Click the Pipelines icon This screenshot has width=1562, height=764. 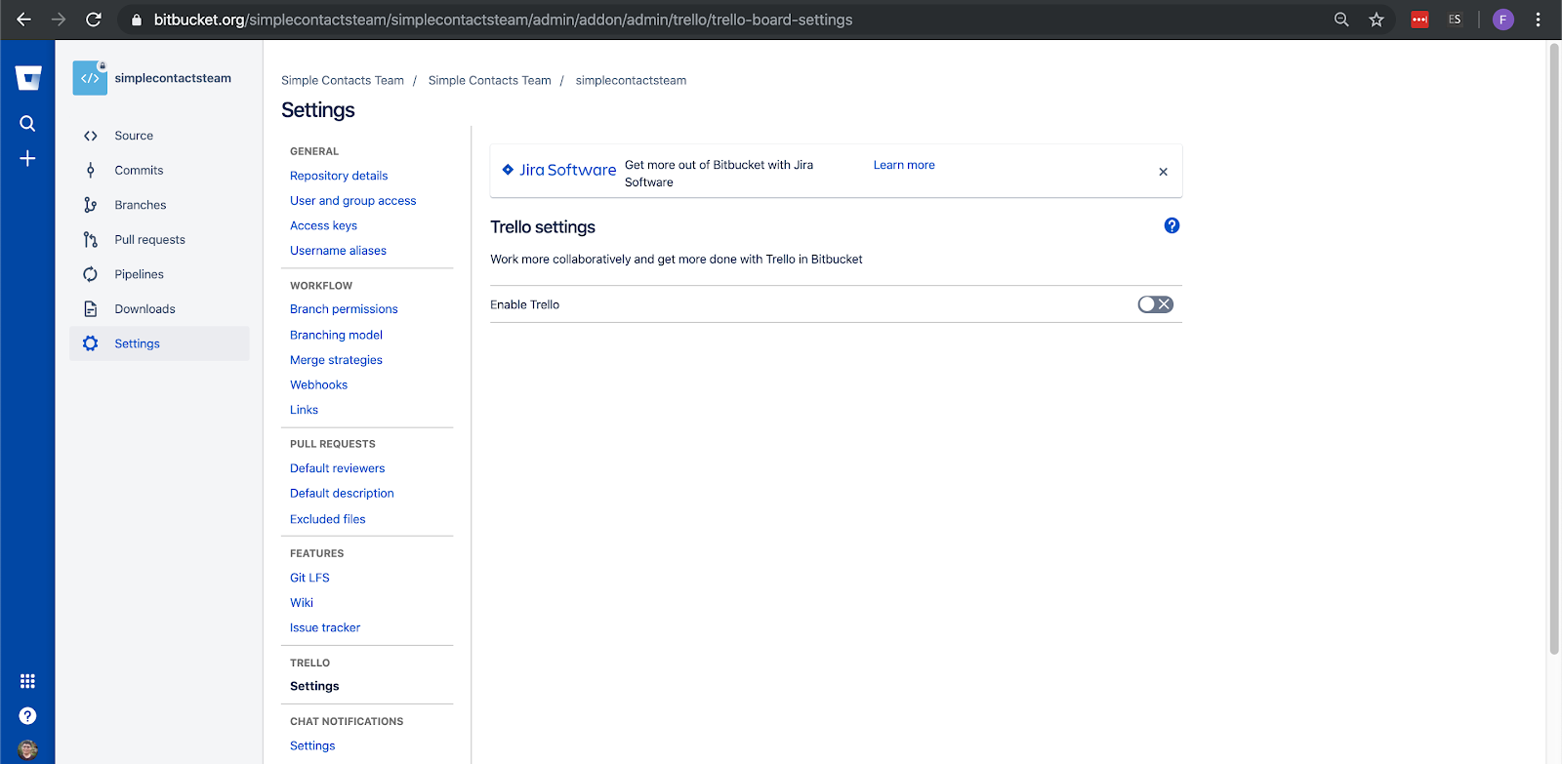[x=91, y=274]
